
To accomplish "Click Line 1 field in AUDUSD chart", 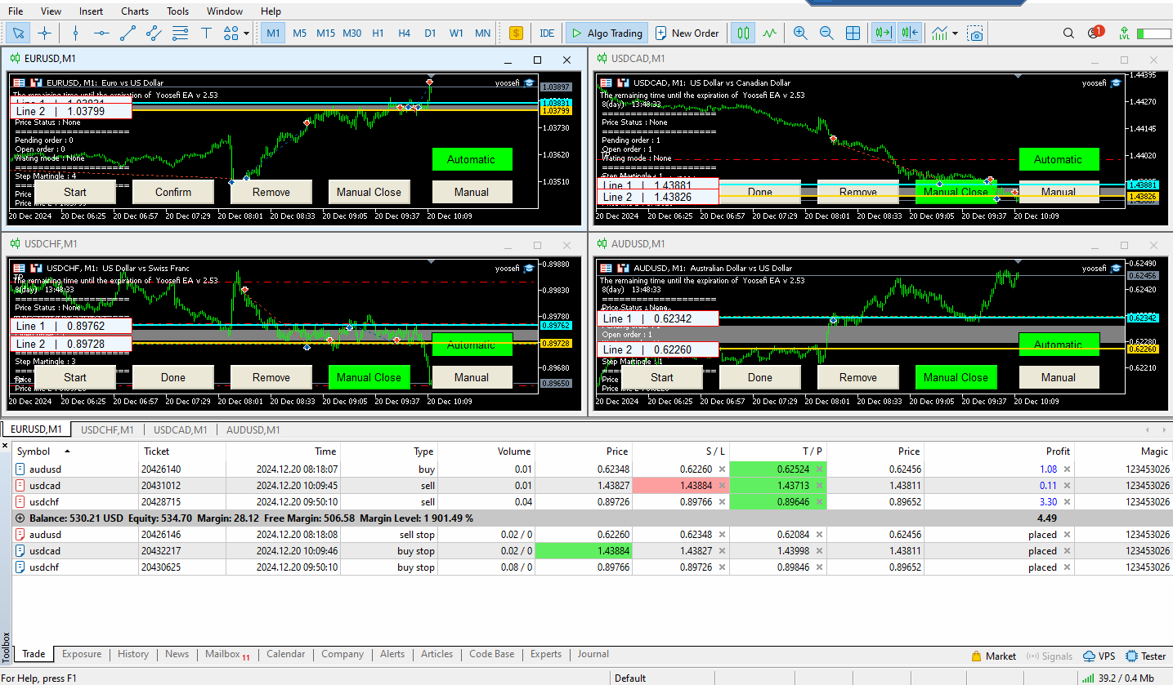I will point(658,318).
